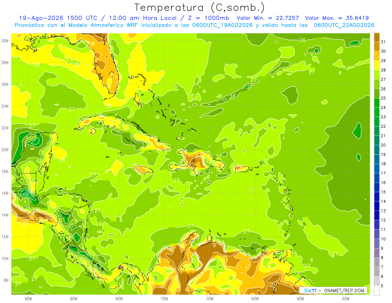Click the 'ONAMET/REP.DOM.' credit label
Screen dimensions: 392x303
pyautogui.click(x=344, y=290)
